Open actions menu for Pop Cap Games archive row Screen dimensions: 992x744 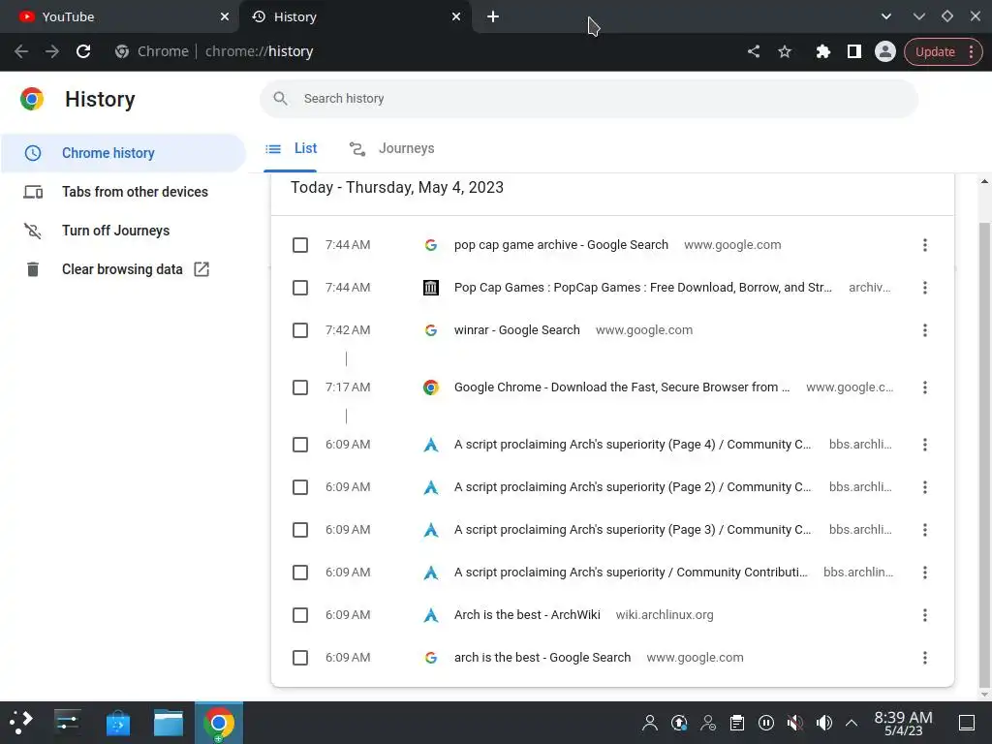[924, 288]
